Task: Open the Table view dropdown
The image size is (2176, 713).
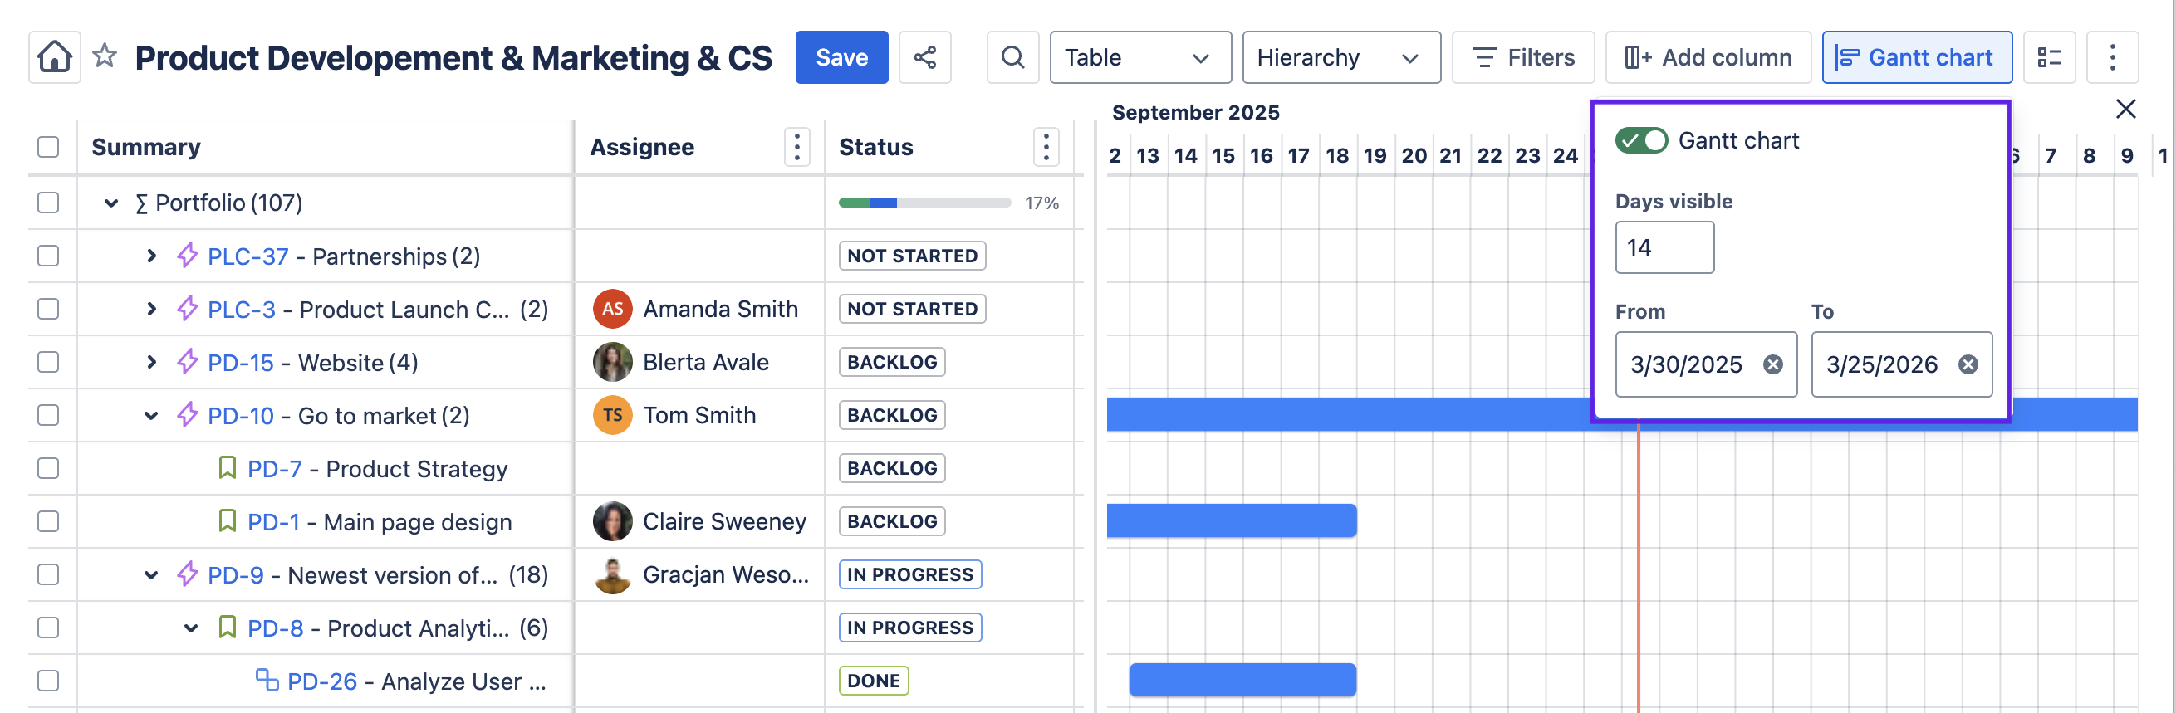Action: click(1139, 57)
